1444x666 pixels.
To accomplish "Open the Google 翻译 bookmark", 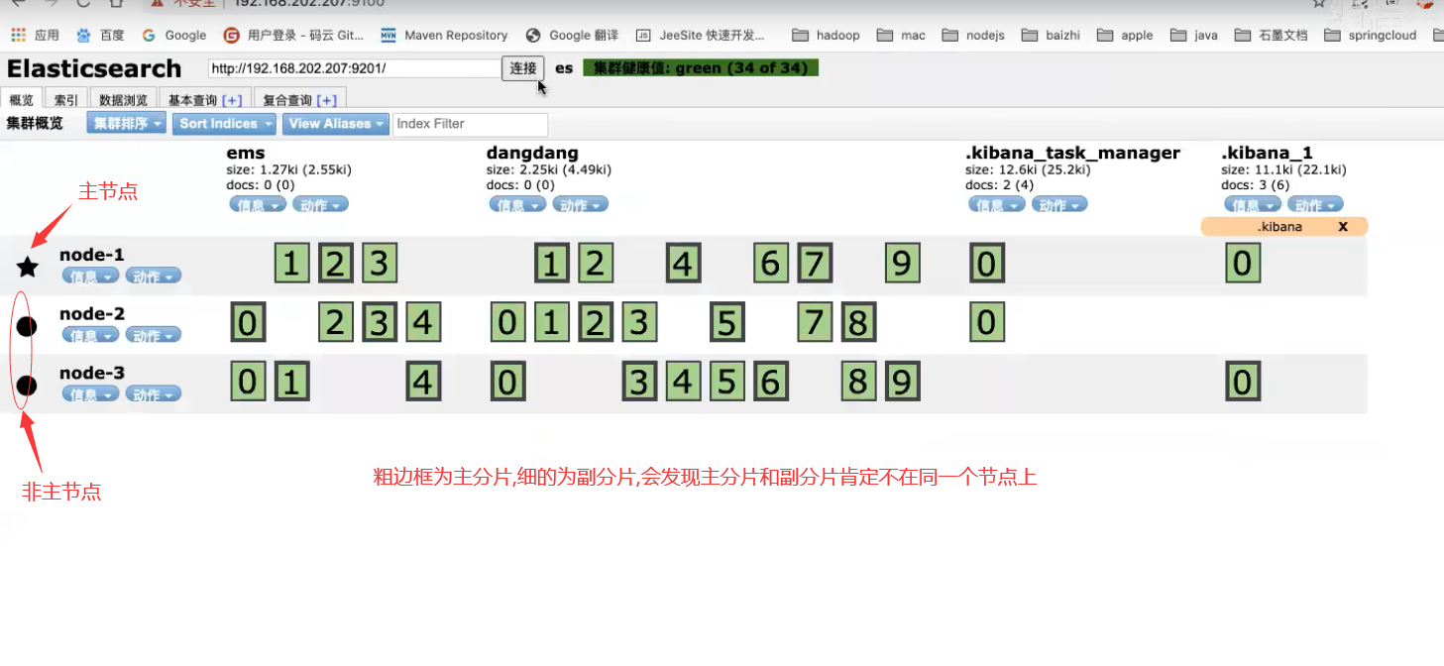I will [572, 35].
